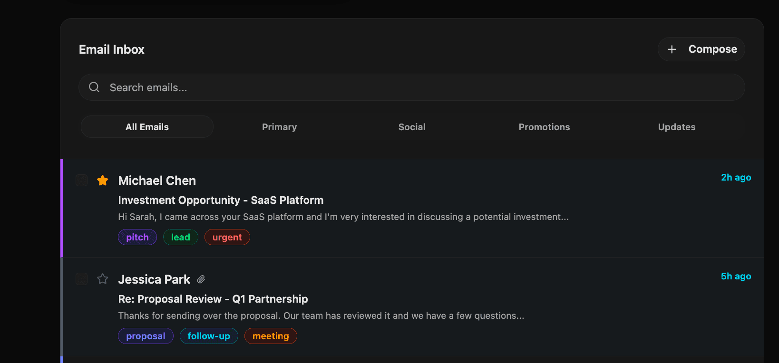Open the Primary tab
Viewport: 779px width, 363px height.
pos(279,127)
